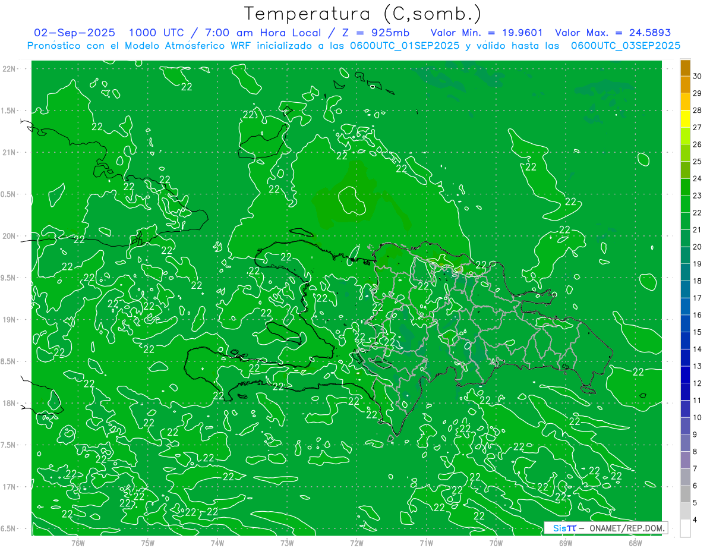This screenshot has width=713, height=551.
Task: Click the 20N latitude axis label
Action: [10, 236]
